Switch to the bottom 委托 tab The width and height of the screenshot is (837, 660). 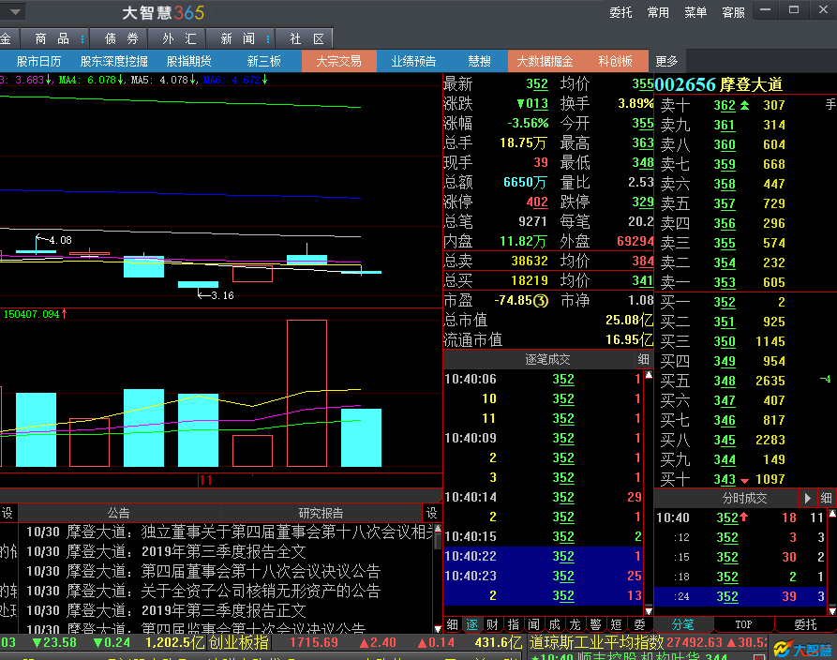click(805, 624)
